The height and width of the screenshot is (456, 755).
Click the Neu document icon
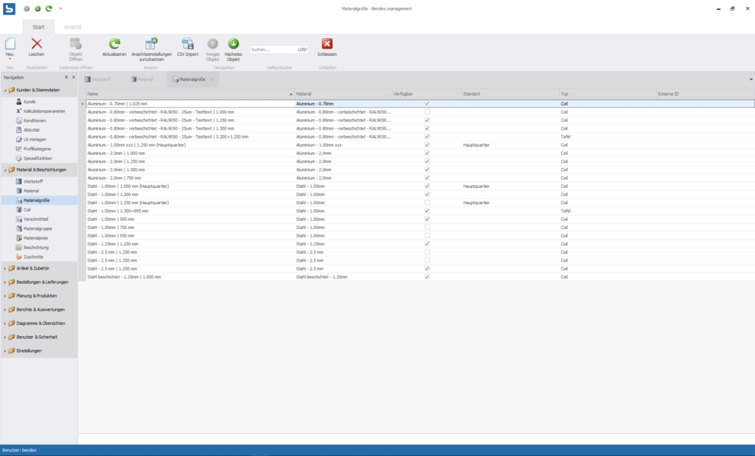coord(10,44)
